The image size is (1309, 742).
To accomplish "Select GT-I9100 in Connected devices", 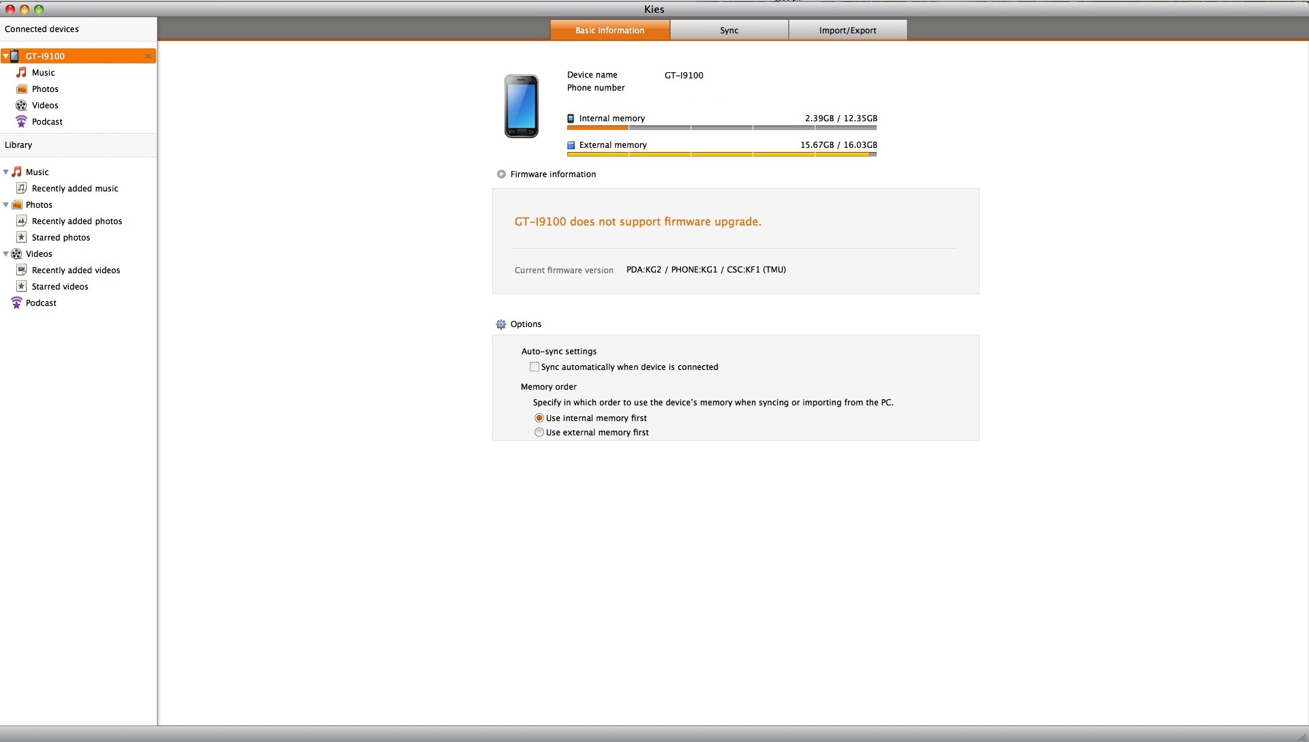I will pos(78,56).
